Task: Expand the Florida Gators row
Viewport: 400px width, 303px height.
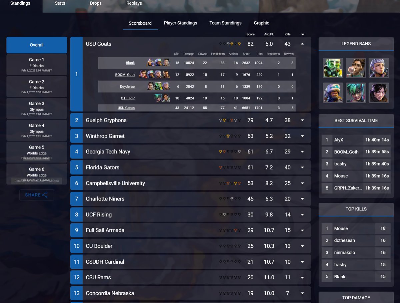Action: point(302,167)
